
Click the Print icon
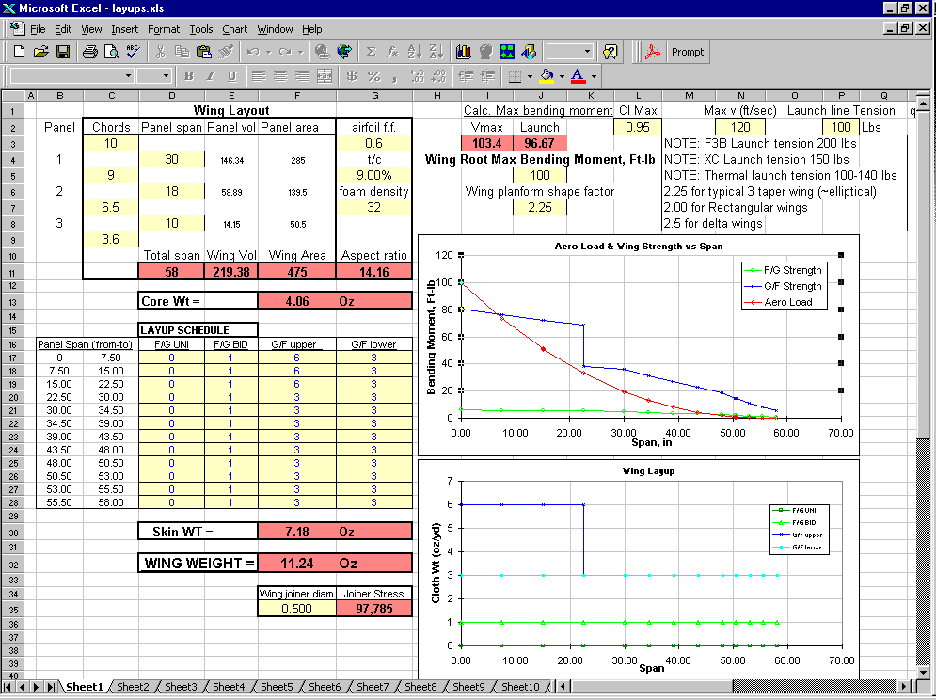[x=89, y=53]
